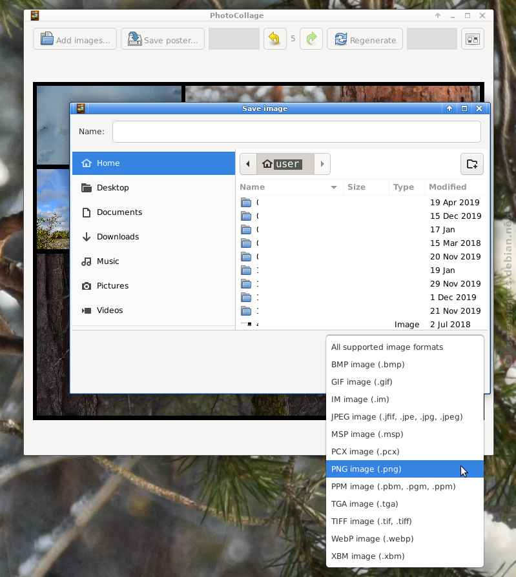Open Desktop in places sidebar
Image resolution: width=516 pixels, height=577 pixels.
(x=154, y=188)
